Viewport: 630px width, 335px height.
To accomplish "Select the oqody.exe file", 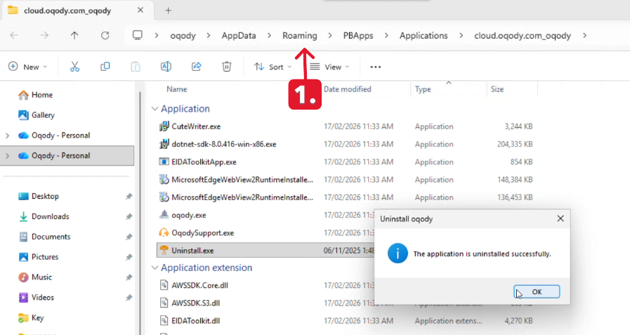I will pos(188,215).
